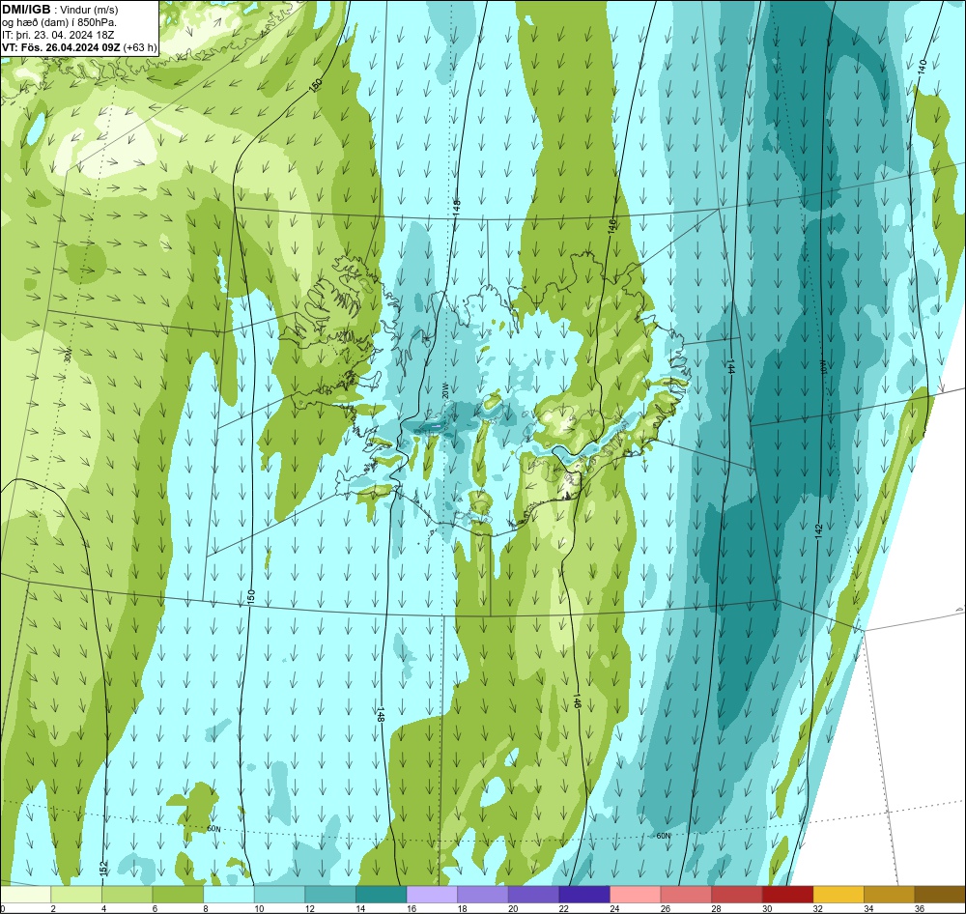Screen dimensions: 966x914
Task: Click legend tick value "26"
Action: (x=666, y=908)
